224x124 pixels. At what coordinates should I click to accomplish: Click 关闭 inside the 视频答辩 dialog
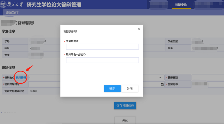[x=130, y=89]
